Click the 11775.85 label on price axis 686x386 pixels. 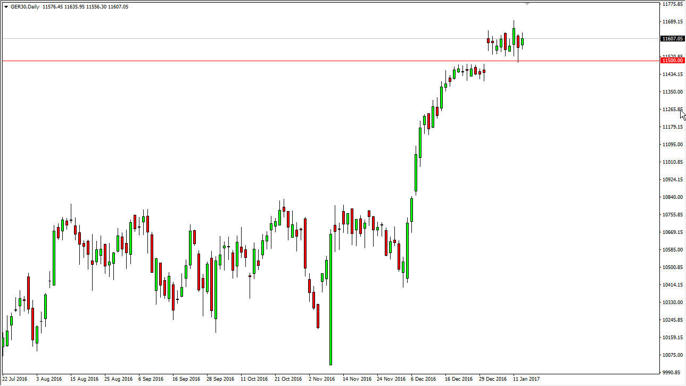click(x=673, y=4)
